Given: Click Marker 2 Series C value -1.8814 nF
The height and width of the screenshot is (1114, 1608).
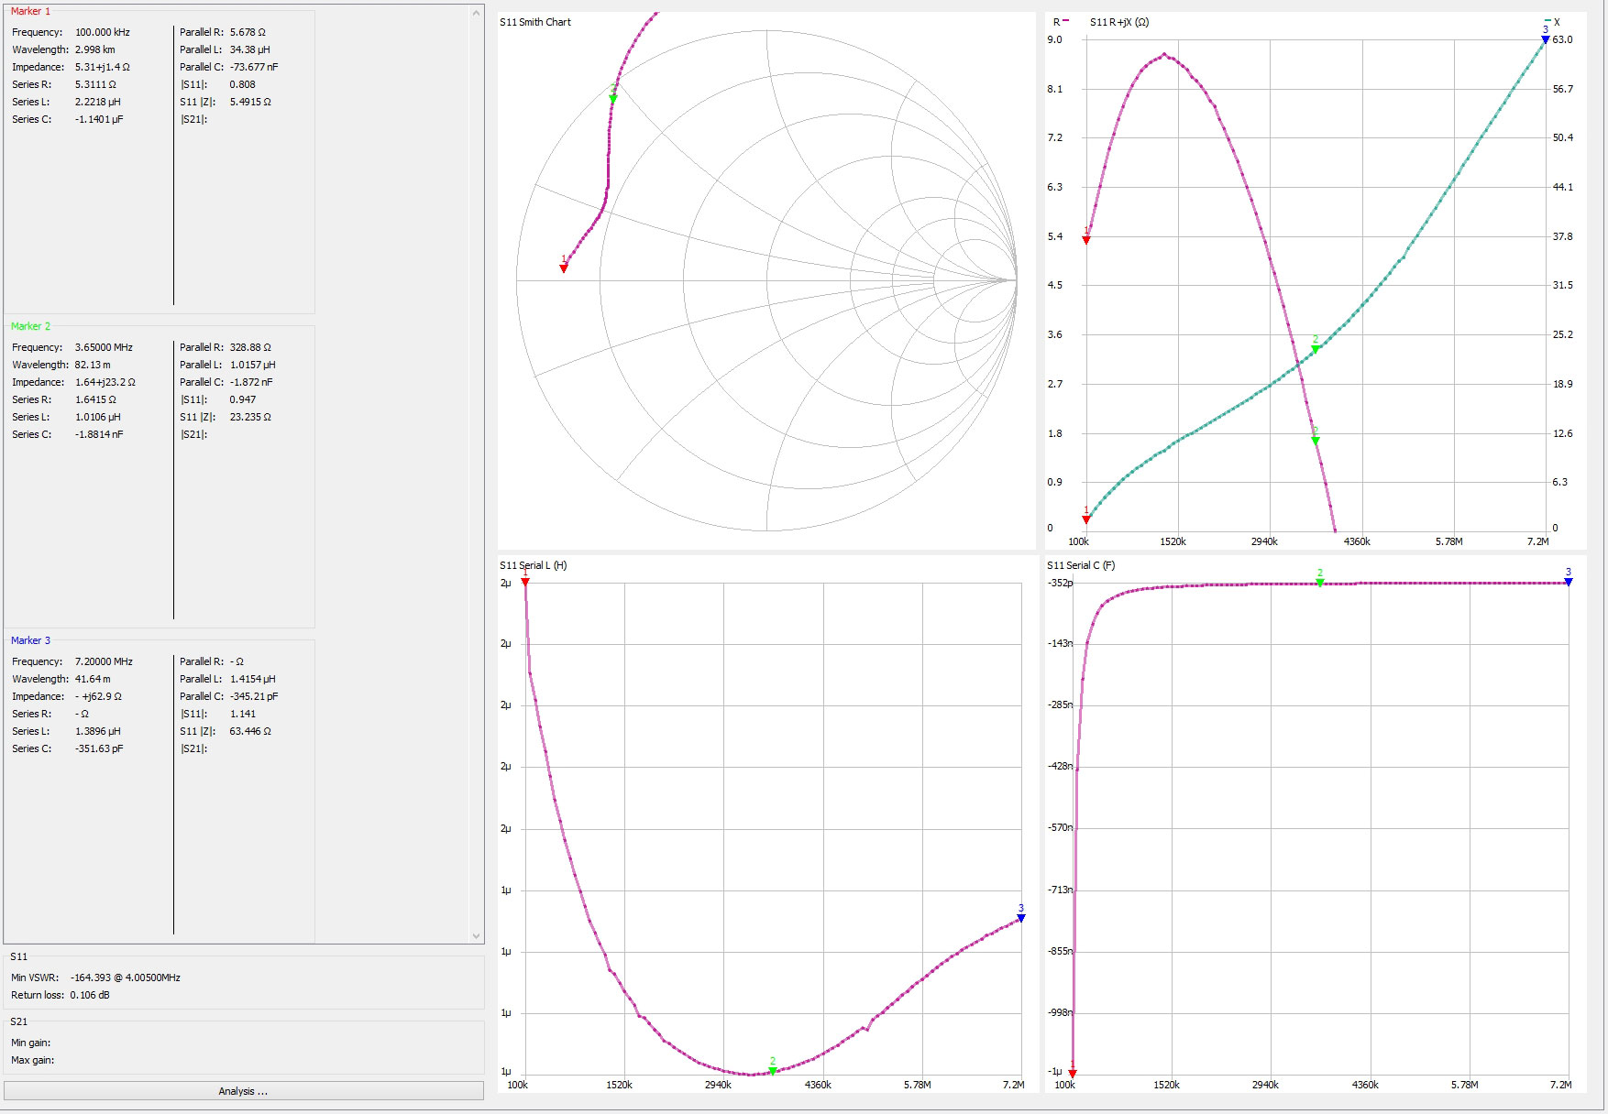Looking at the screenshot, I should pyautogui.click(x=99, y=434).
